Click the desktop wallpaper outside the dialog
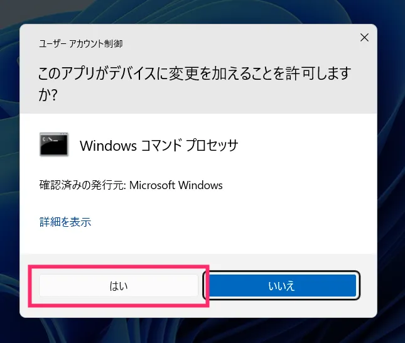 (391, 181)
